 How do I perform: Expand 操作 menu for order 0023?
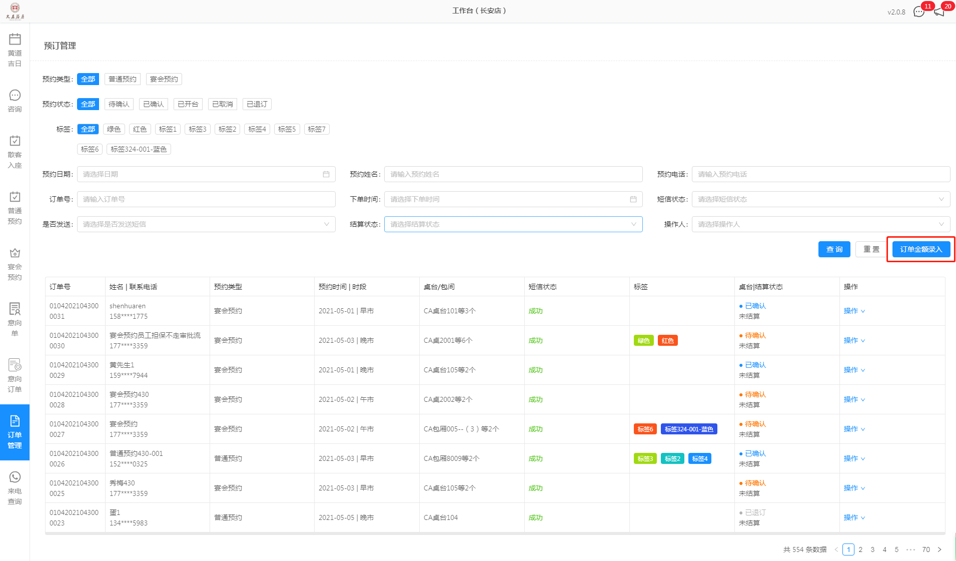(854, 517)
